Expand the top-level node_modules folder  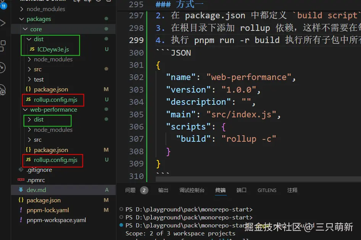click(21, 9)
